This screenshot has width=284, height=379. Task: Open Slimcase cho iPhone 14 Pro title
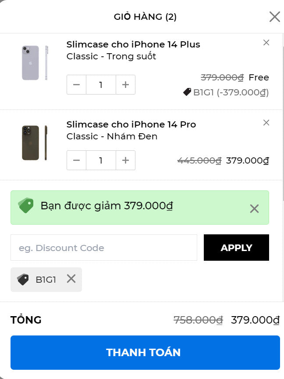(131, 124)
